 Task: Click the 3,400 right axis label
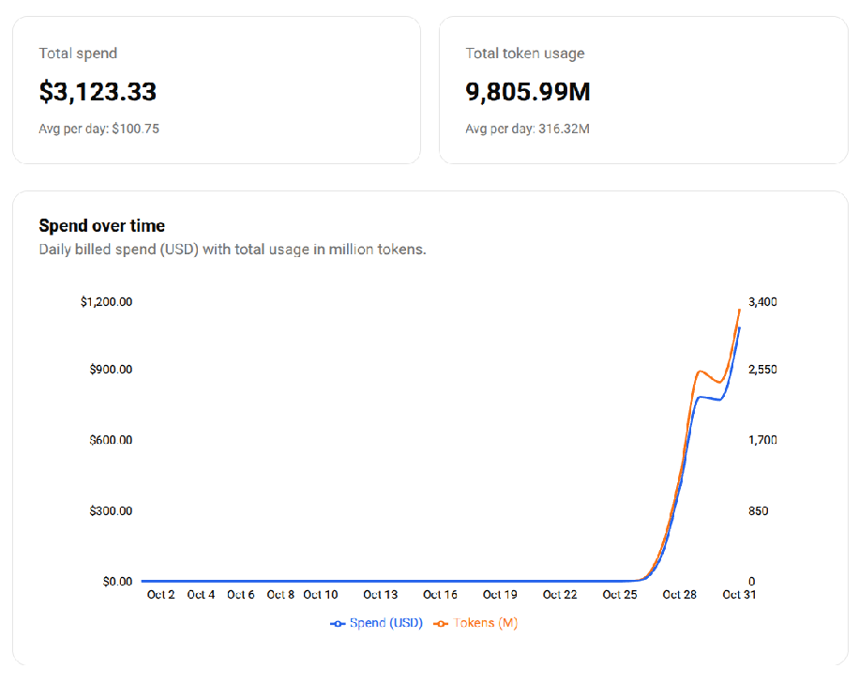(x=762, y=302)
